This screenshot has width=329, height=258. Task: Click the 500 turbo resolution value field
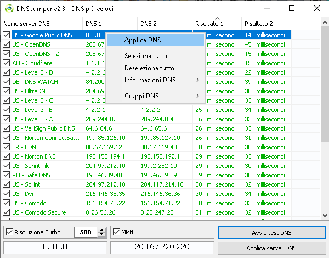[86, 232]
